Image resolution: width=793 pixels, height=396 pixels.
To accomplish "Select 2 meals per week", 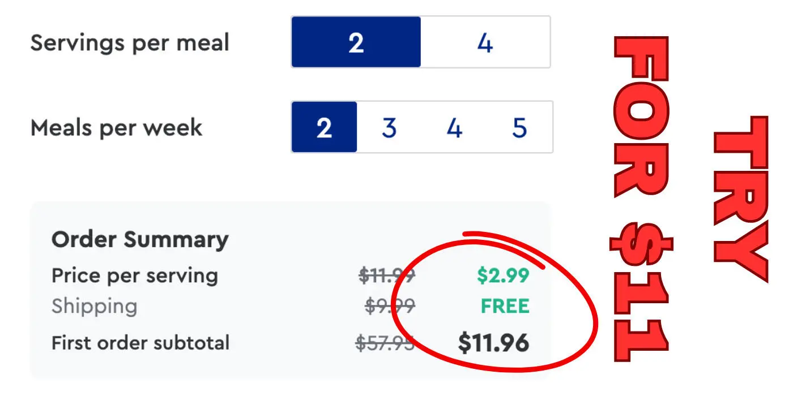I will [x=324, y=127].
